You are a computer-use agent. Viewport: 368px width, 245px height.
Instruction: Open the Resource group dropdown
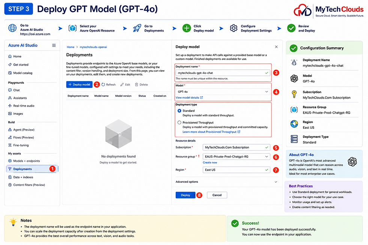(x=236, y=156)
